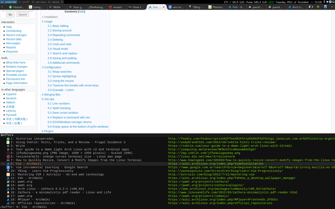This screenshot has height=209, width=335.
Task: Click URL 'https://pwmt.org/projects/jumanji/'
Action: [x=199, y=196]
